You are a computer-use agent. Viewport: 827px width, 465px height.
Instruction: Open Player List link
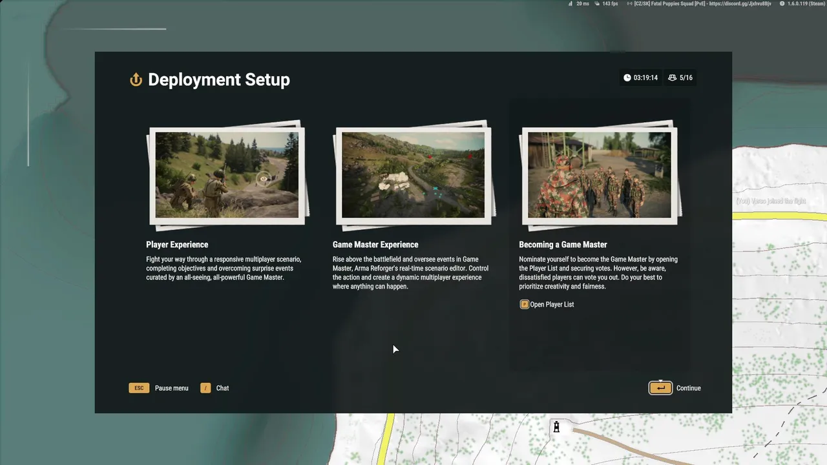[x=552, y=304]
